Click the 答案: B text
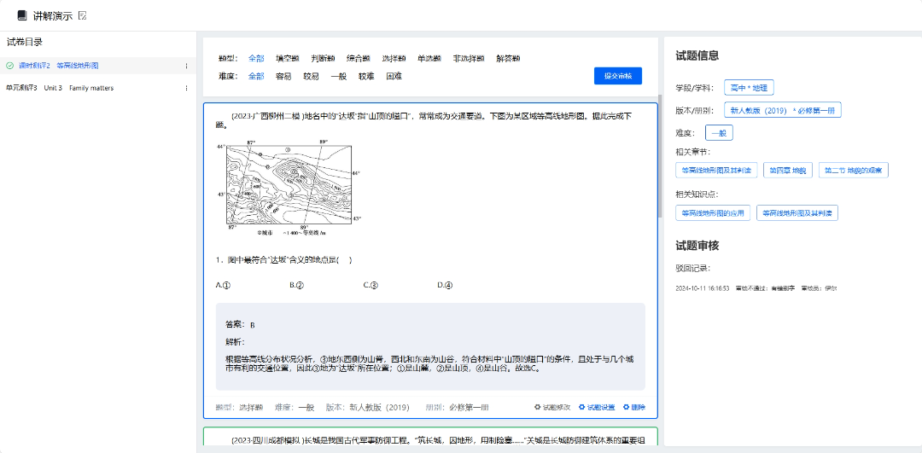The image size is (922, 453). (x=240, y=324)
